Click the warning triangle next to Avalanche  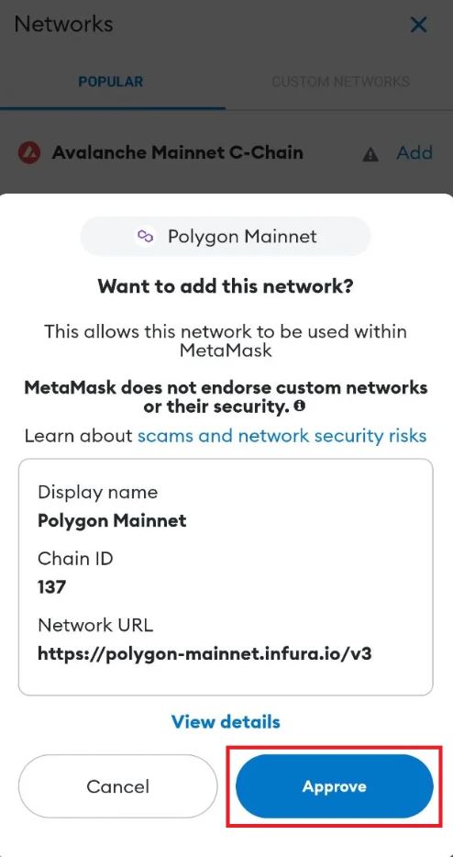[370, 155]
